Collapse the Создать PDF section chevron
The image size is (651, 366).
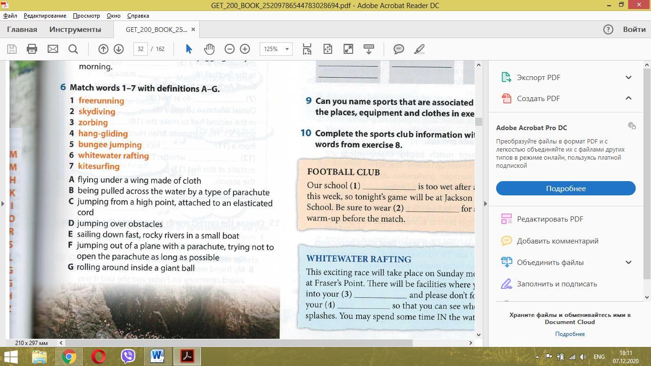(x=628, y=98)
